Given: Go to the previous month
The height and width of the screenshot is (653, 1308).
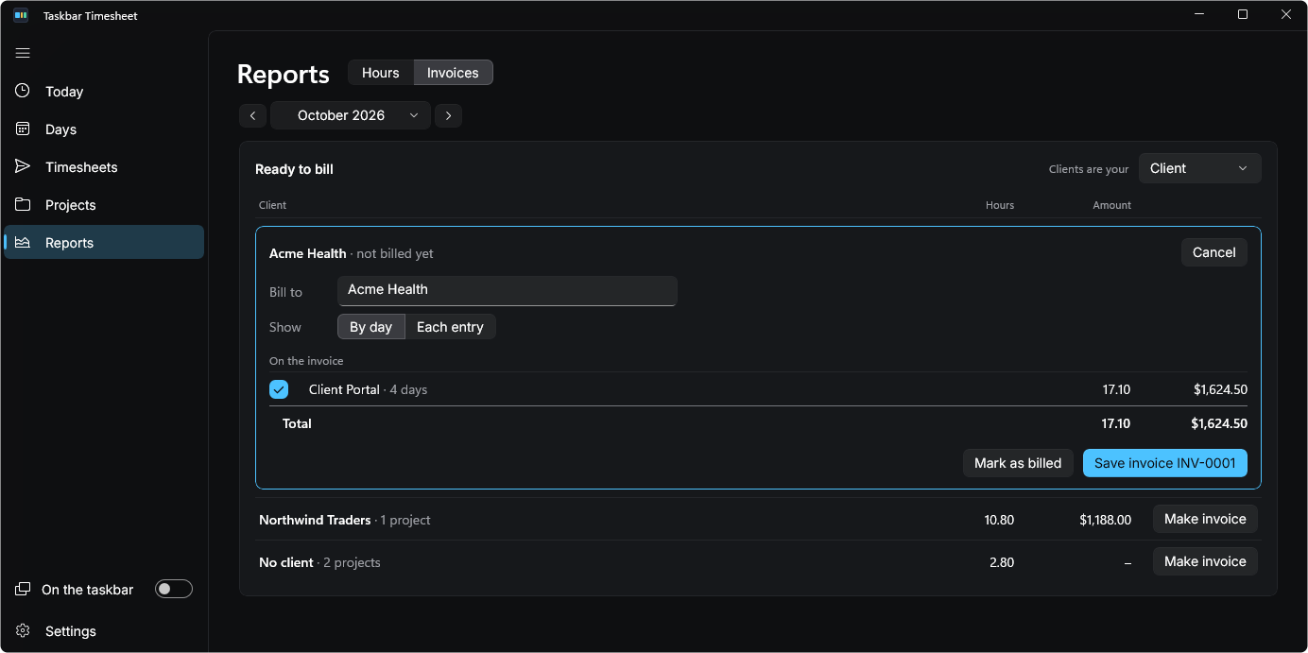Looking at the screenshot, I should click(x=252, y=115).
